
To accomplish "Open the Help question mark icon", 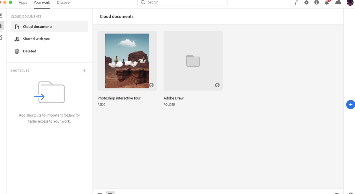I will pos(317,2).
